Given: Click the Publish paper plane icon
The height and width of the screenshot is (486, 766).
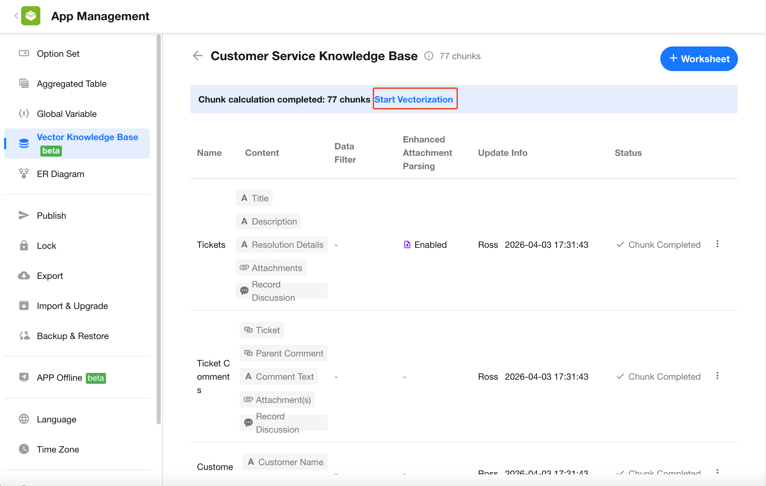Looking at the screenshot, I should click(24, 215).
